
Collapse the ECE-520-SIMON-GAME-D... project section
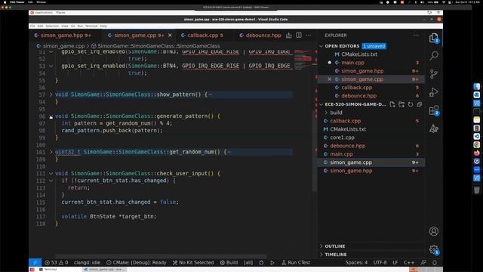[x=321, y=104]
